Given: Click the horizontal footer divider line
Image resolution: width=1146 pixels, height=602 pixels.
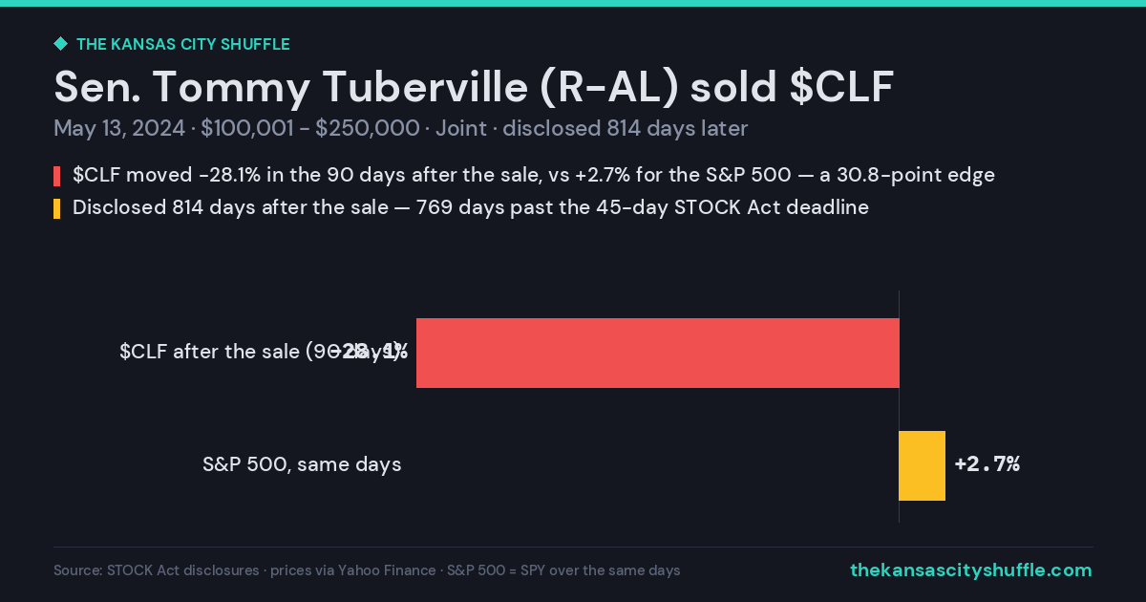Looking at the screenshot, I should click(x=573, y=547).
